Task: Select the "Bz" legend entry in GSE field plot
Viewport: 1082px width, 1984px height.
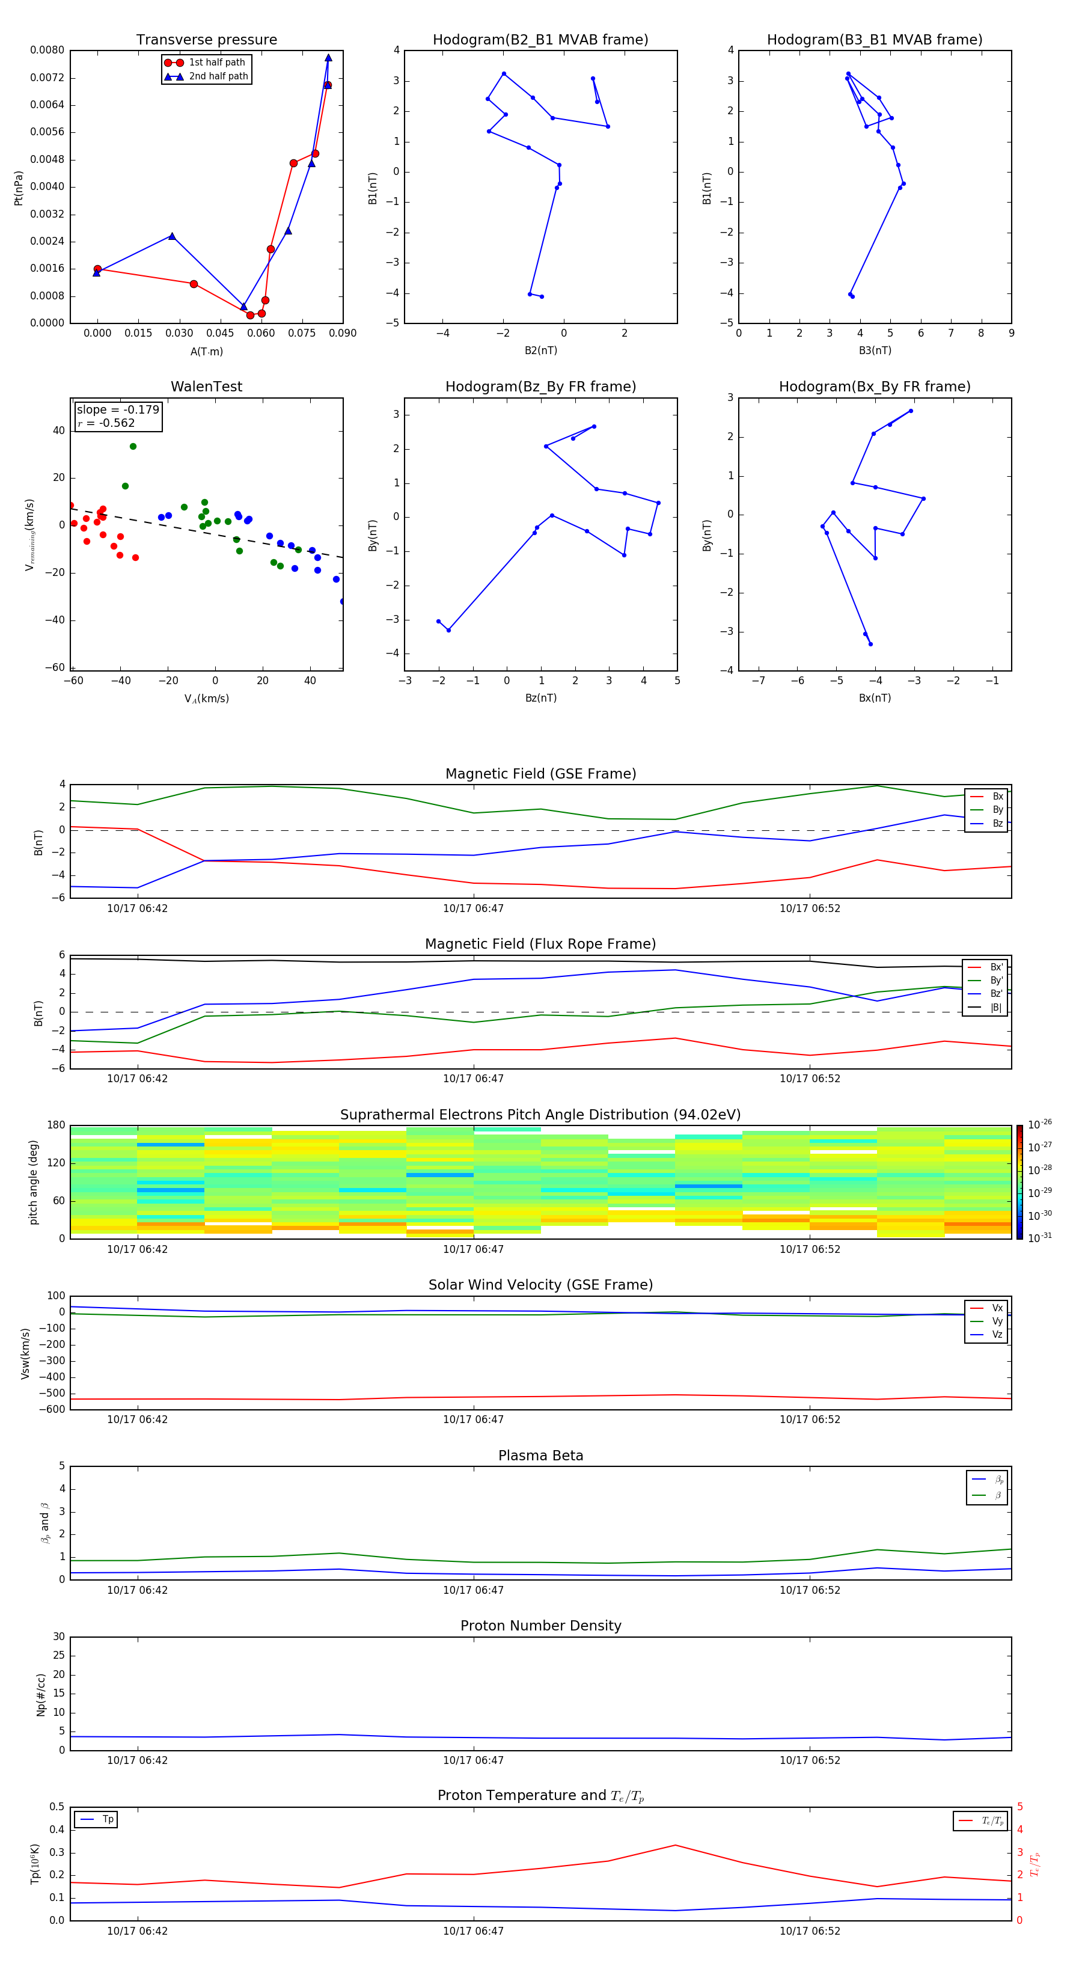Action: [987, 823]
